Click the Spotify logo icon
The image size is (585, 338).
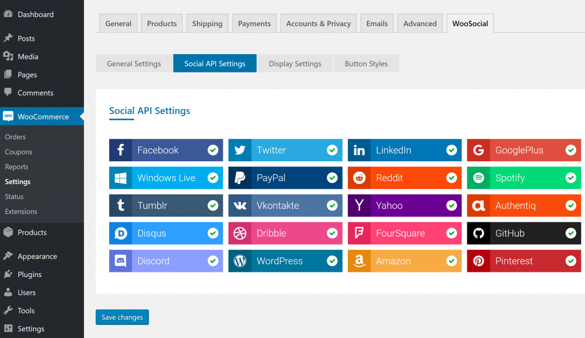coord(478,178)
